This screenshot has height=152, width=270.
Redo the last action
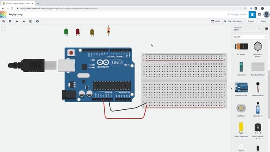pos(24,21)
